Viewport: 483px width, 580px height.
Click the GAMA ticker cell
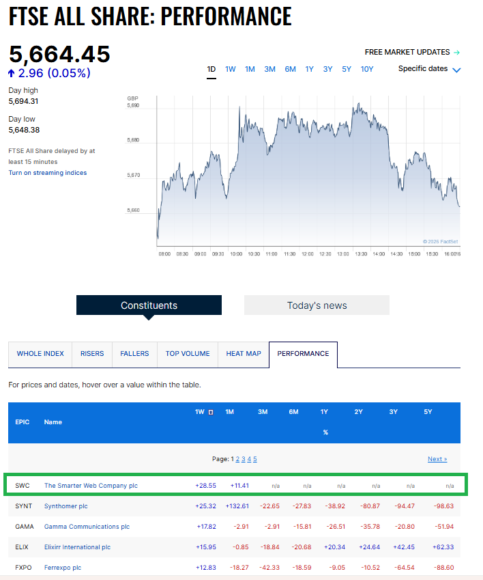[25, 526]
